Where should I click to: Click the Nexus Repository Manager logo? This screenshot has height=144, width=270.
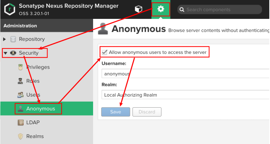10,9
